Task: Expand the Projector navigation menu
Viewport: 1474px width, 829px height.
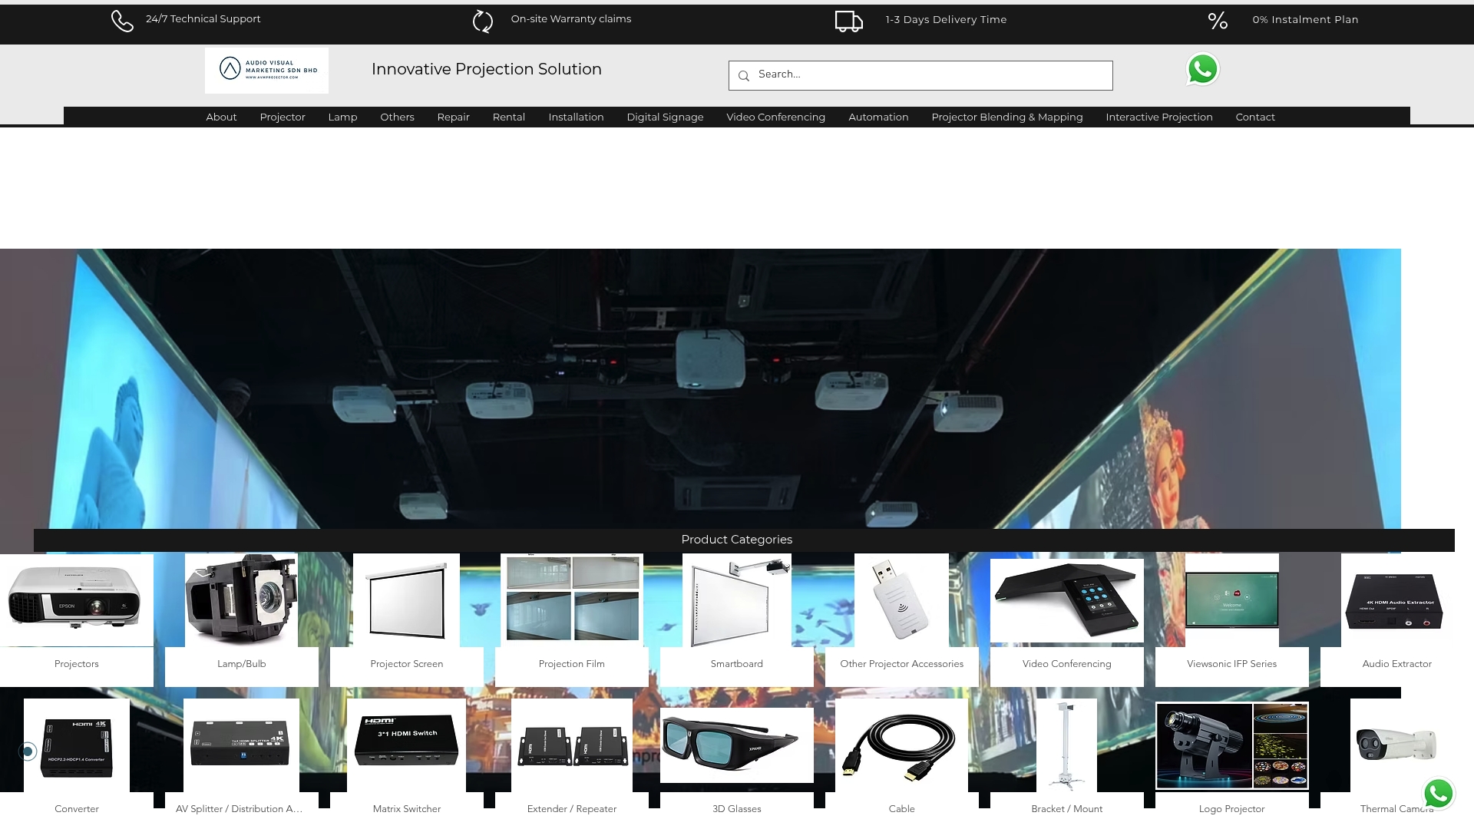Action: click(x=282, y=117)
